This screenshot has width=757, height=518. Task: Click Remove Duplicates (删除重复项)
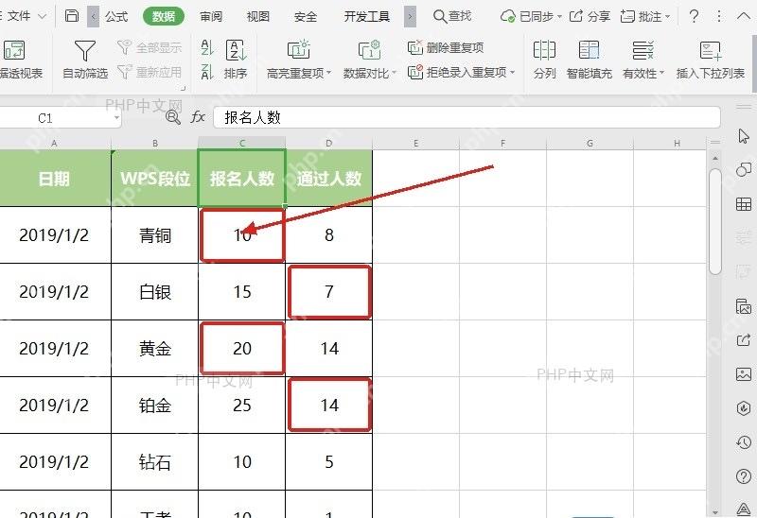[x=445, y=47]
